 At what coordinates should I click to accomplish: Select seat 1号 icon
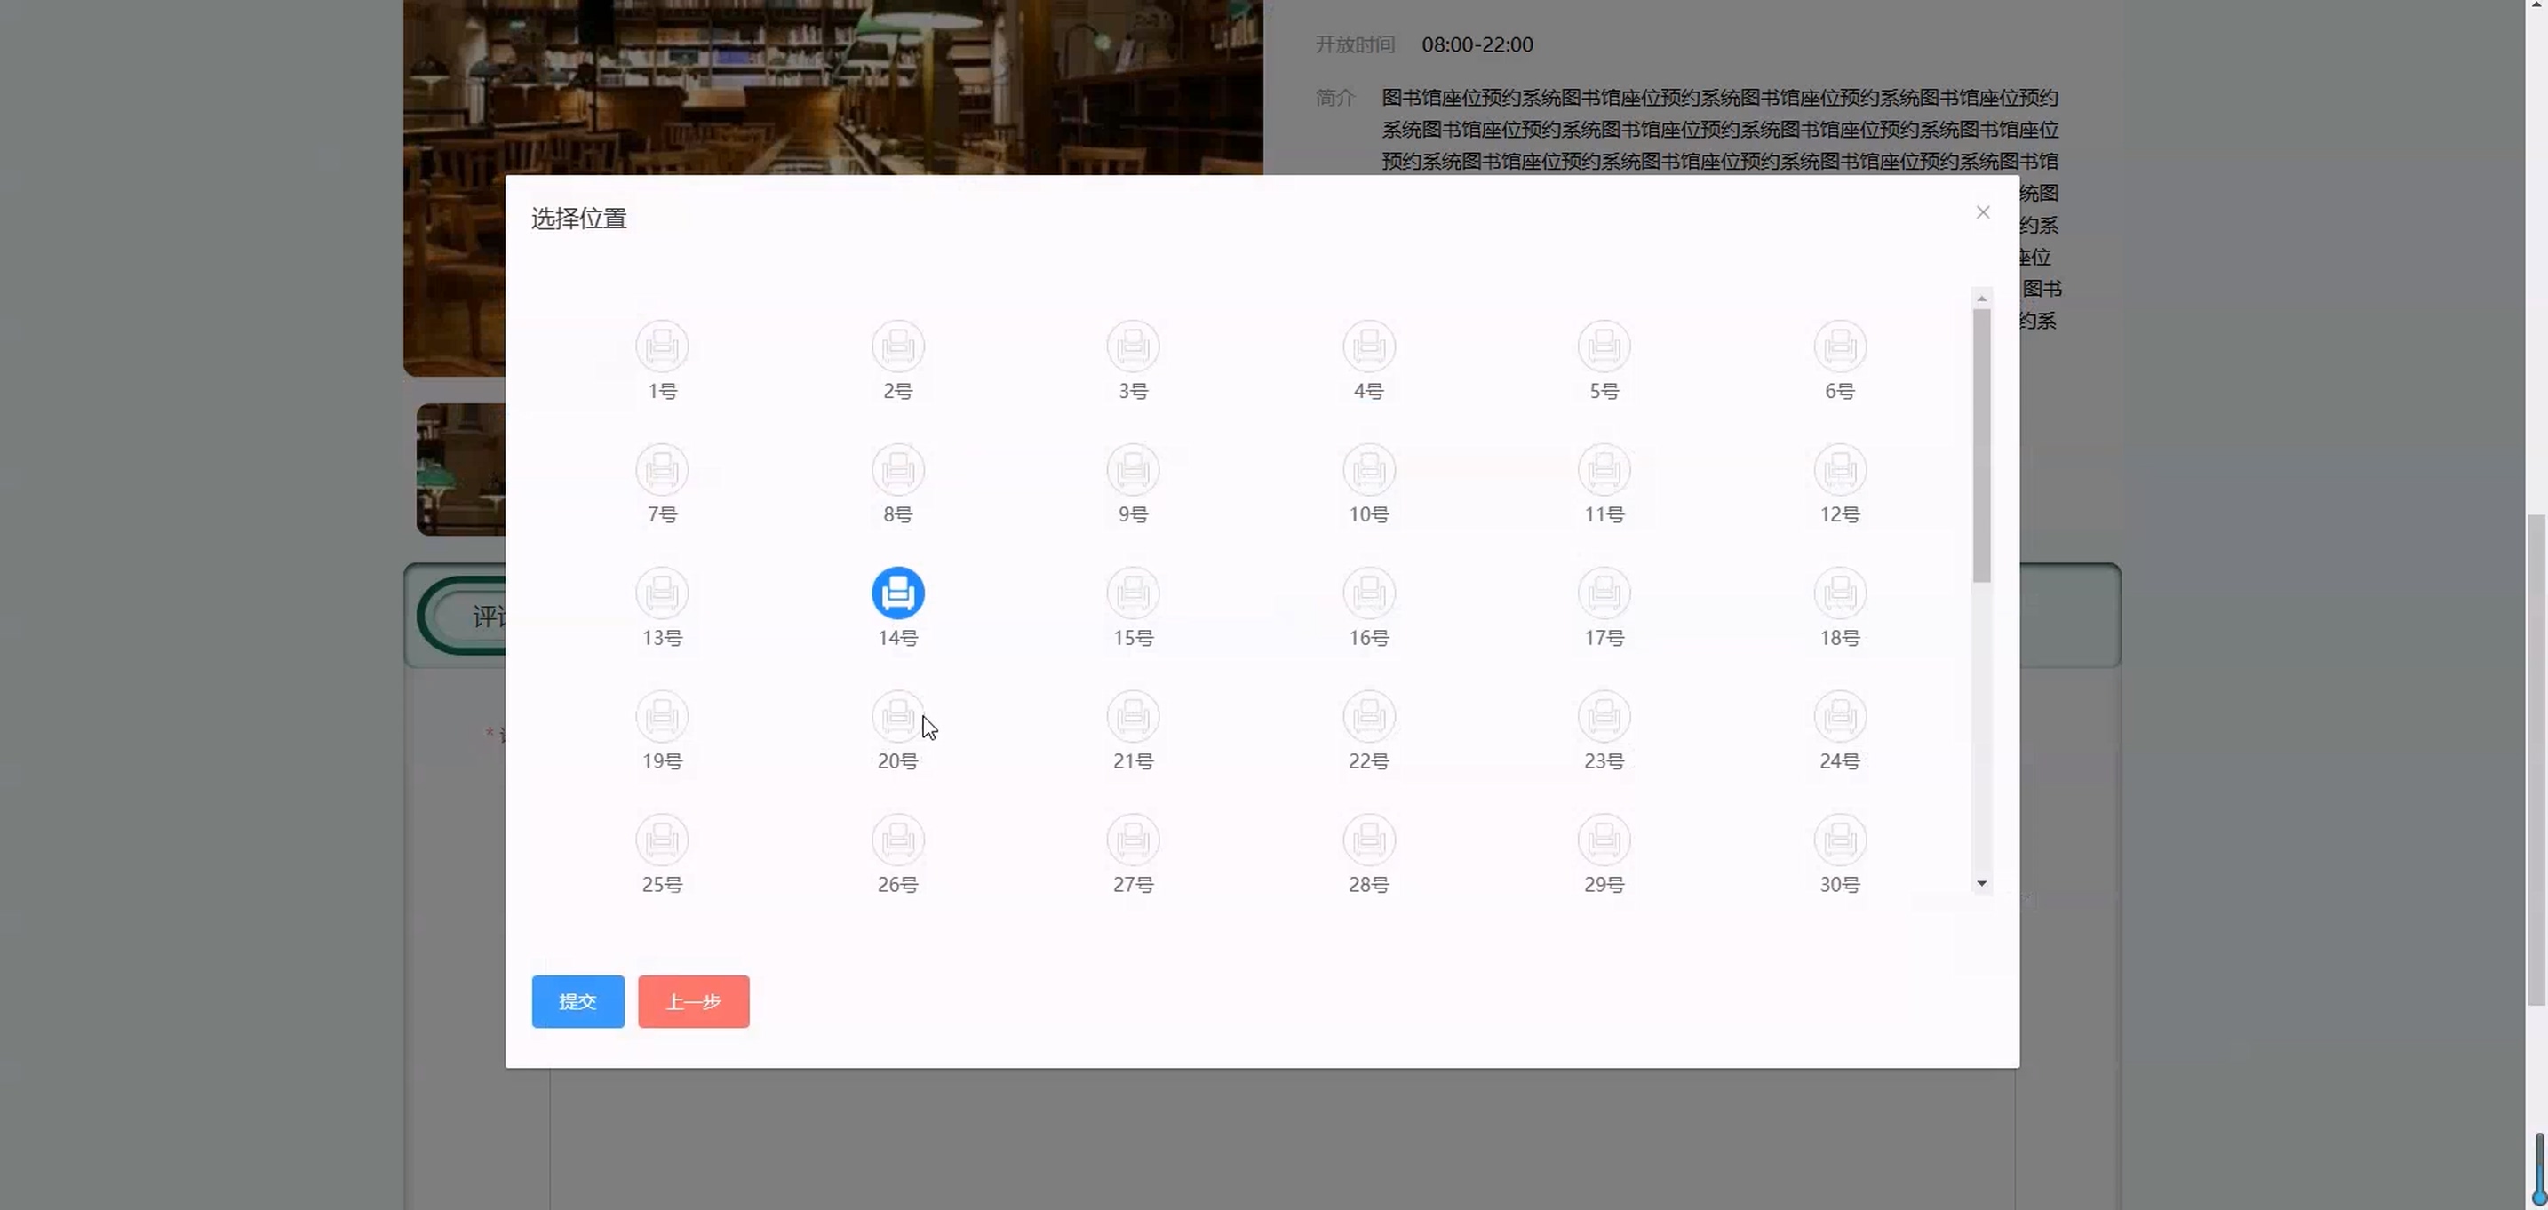(x=662, y=346)
